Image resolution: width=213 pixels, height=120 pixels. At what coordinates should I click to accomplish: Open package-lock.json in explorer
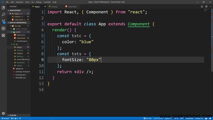[x=23, y=72]
